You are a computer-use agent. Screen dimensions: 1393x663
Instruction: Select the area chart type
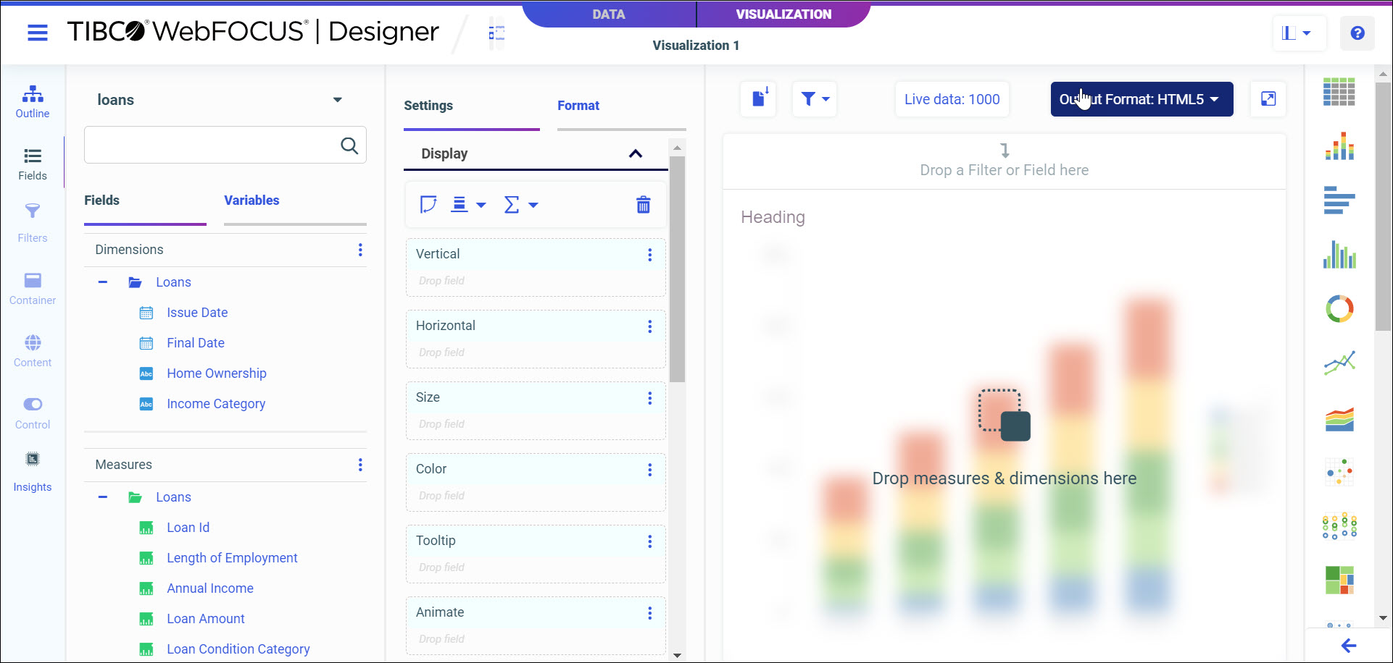tap(1339, 418)
